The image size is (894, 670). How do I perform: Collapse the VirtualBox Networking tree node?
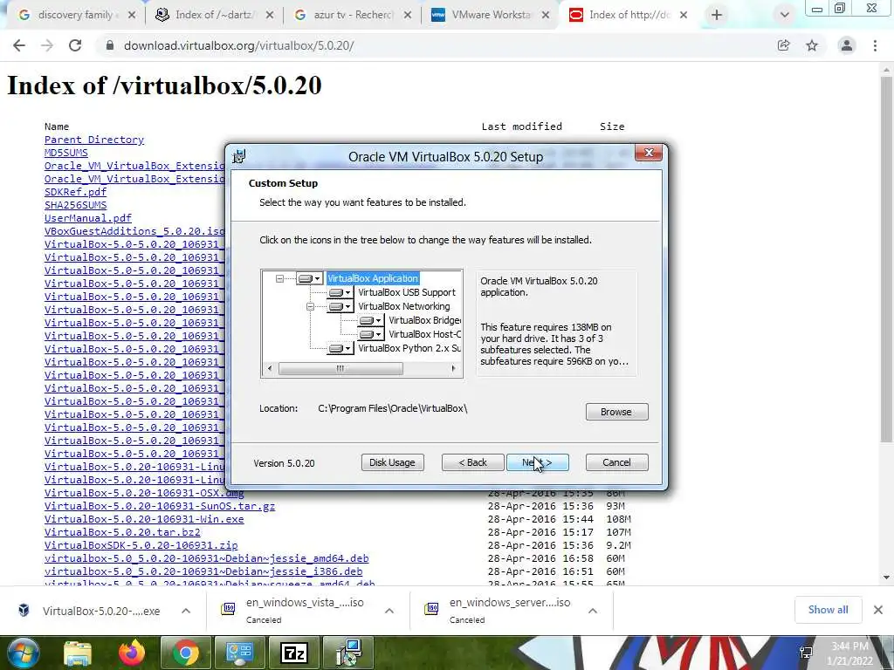(310, 306)
